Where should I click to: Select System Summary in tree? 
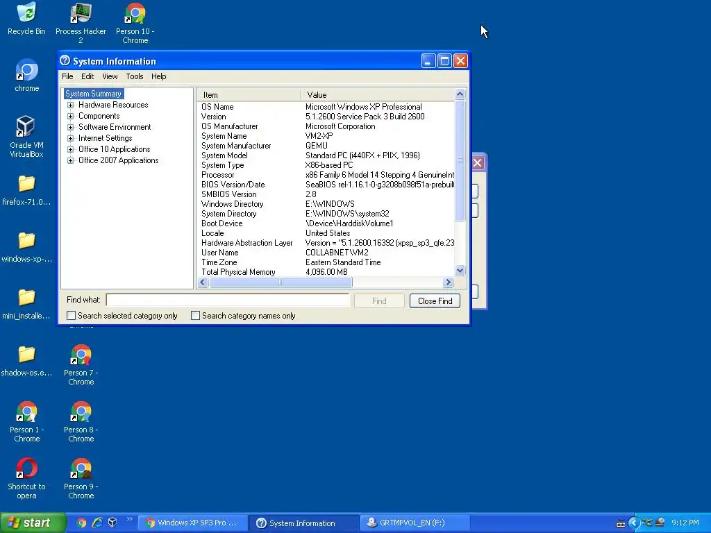(94, 94)
